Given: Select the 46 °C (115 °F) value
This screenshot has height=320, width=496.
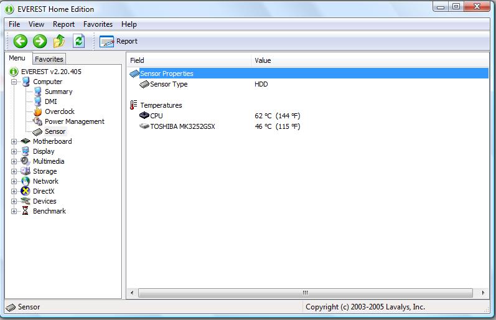Looking at the screenshot, I should [x=278, y=126].
